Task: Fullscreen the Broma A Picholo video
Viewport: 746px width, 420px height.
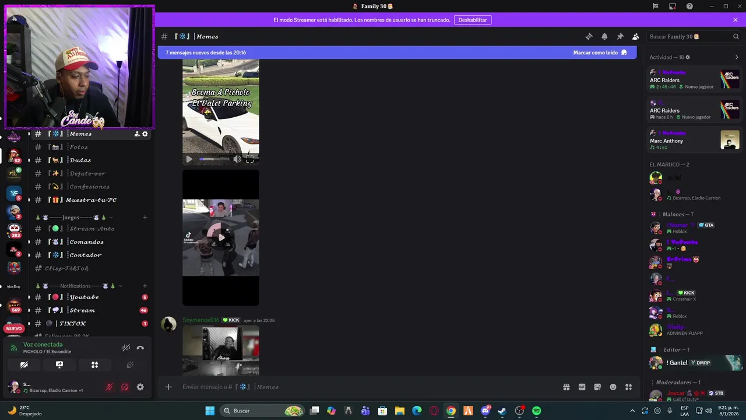Action: [x=250, y=159]
